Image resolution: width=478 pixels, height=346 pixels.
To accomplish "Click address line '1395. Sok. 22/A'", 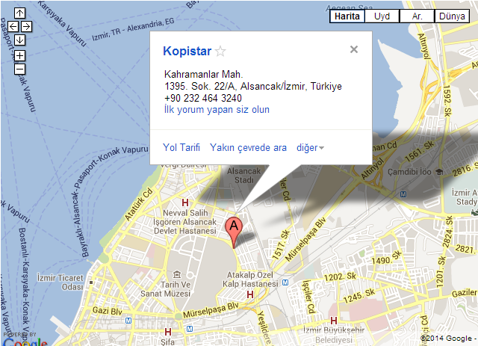I will [x=200, y=87].
